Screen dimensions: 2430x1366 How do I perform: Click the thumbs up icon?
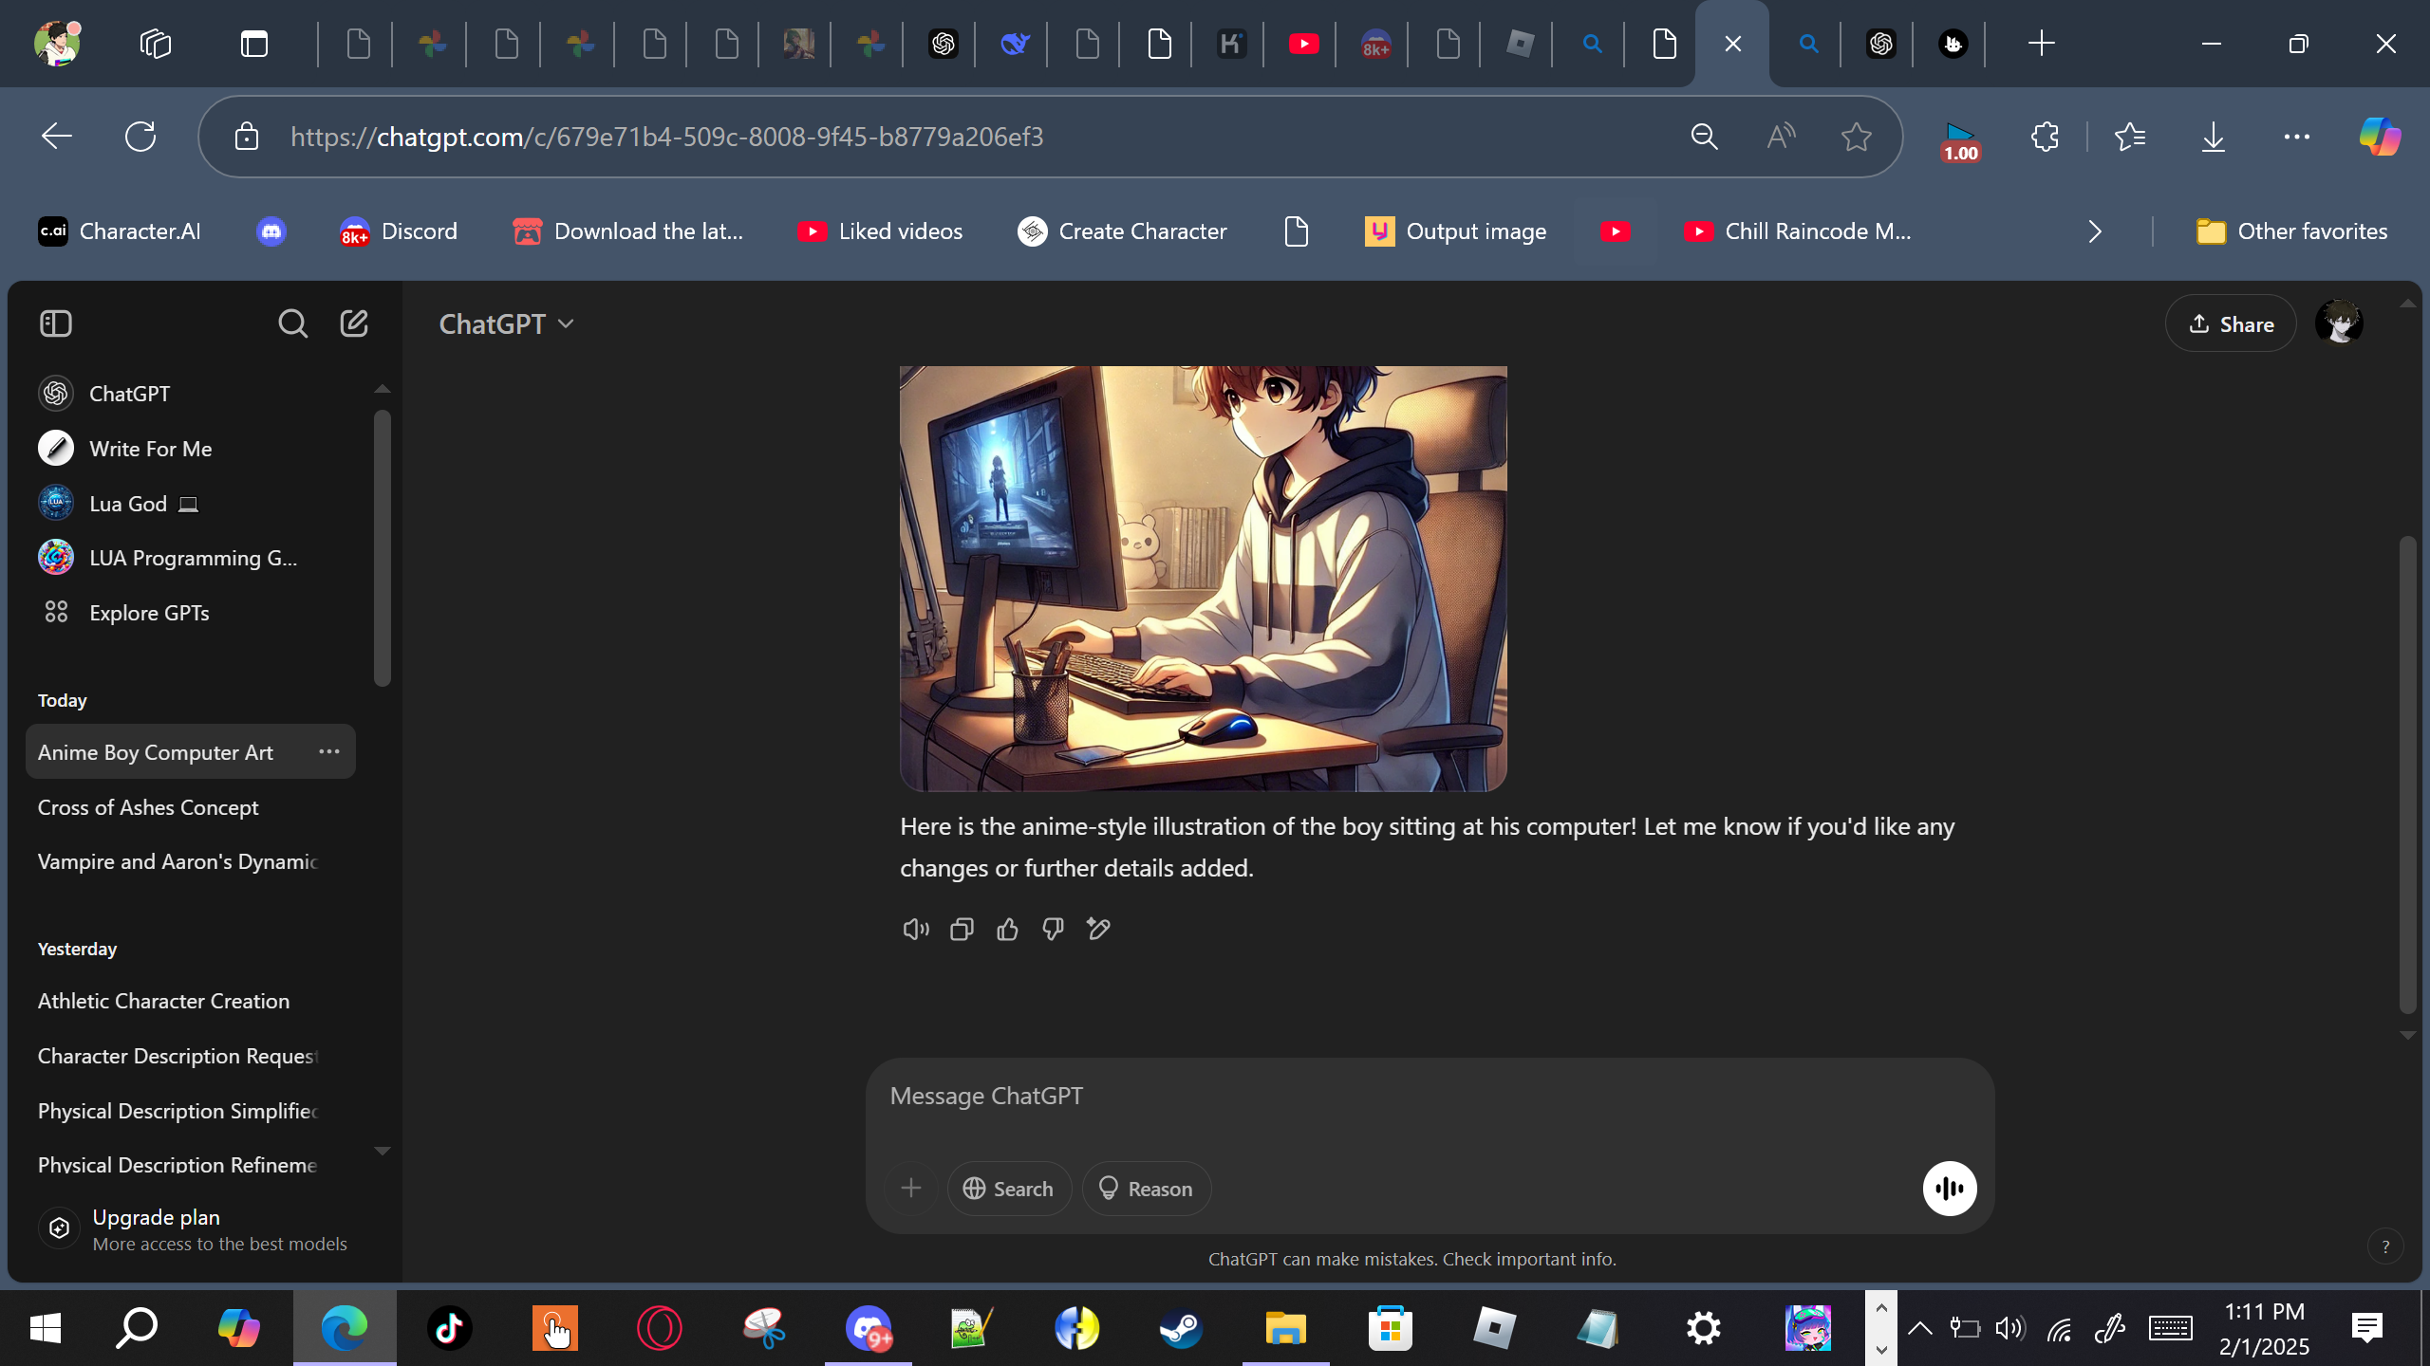click(1007, 929)
